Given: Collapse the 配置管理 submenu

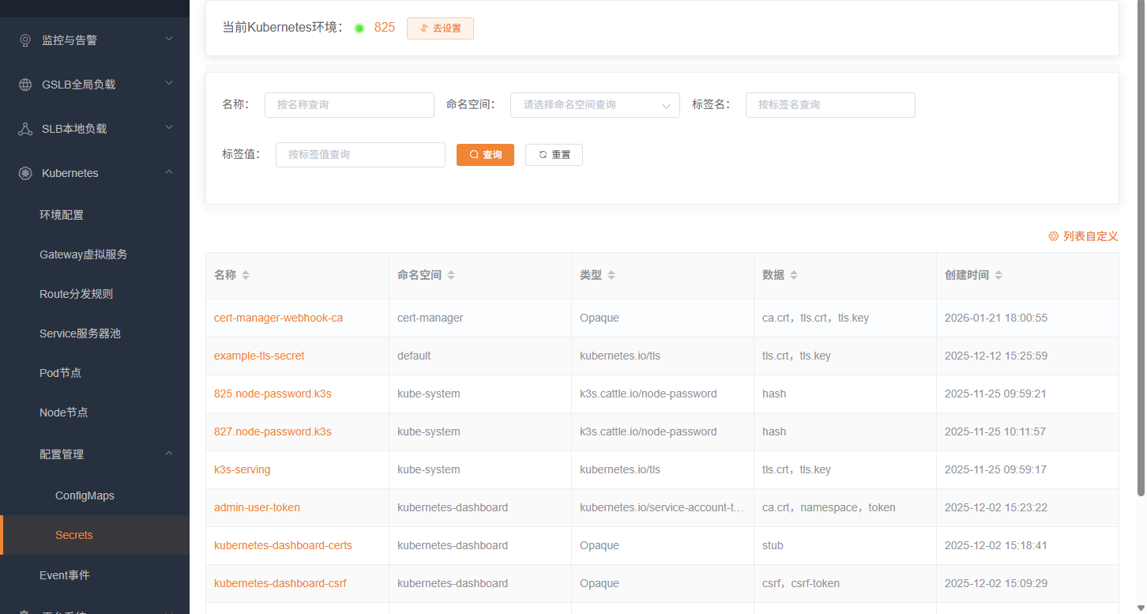Looking at the screenshot, I should point(169,454).
